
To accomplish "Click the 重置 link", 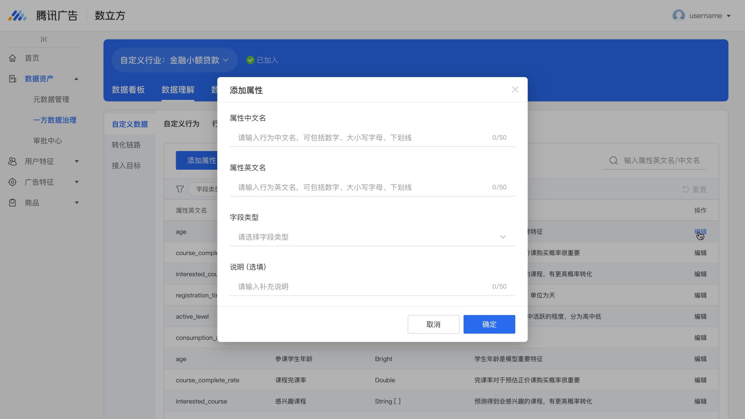I will [699, 189].
